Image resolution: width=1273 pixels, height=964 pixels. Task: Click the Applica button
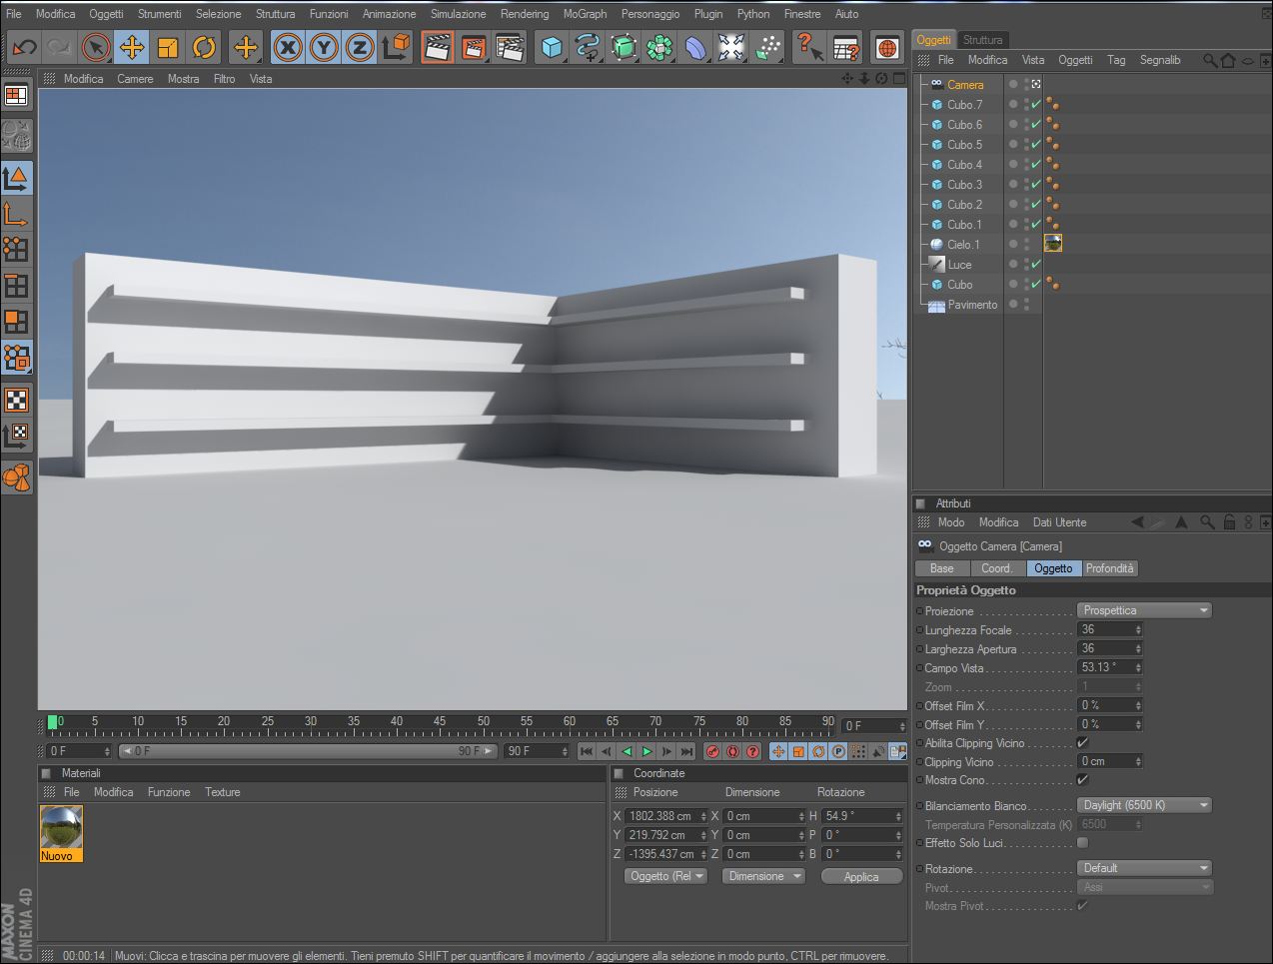tap(861, 876)
